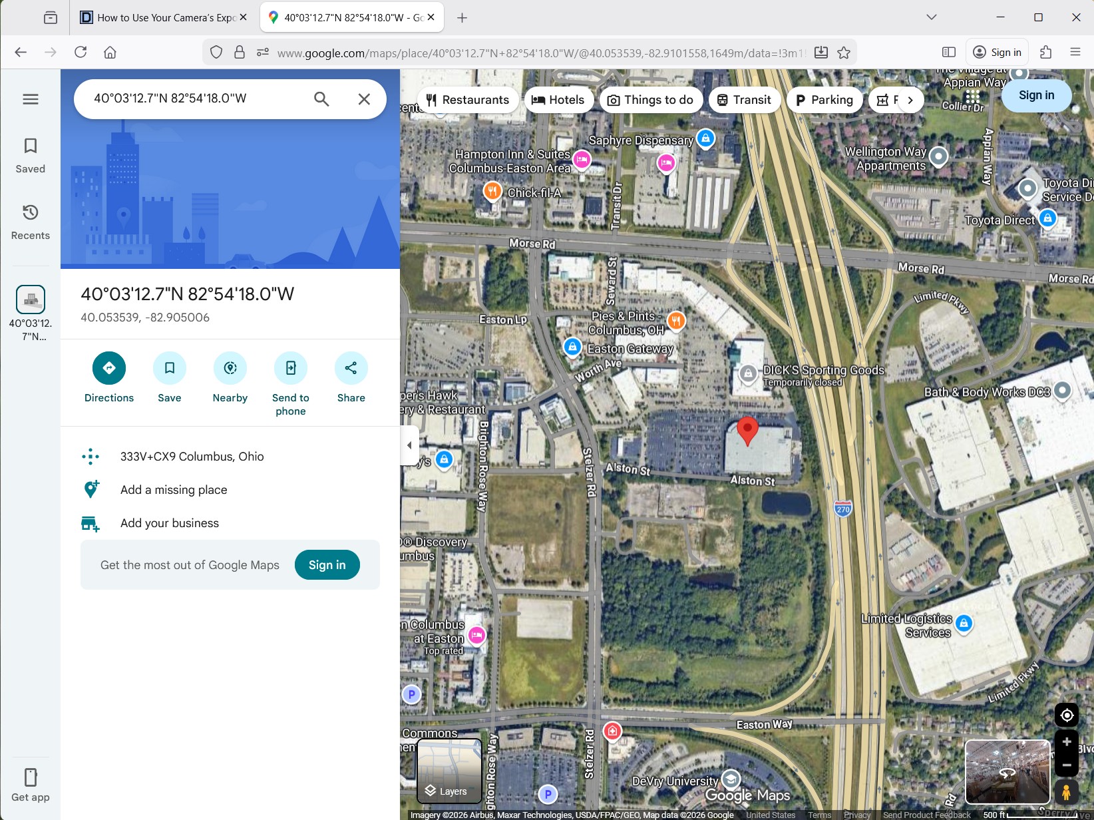1094x820 pixels.
Task: Share this coordinate location
Action: click(351, 368)
